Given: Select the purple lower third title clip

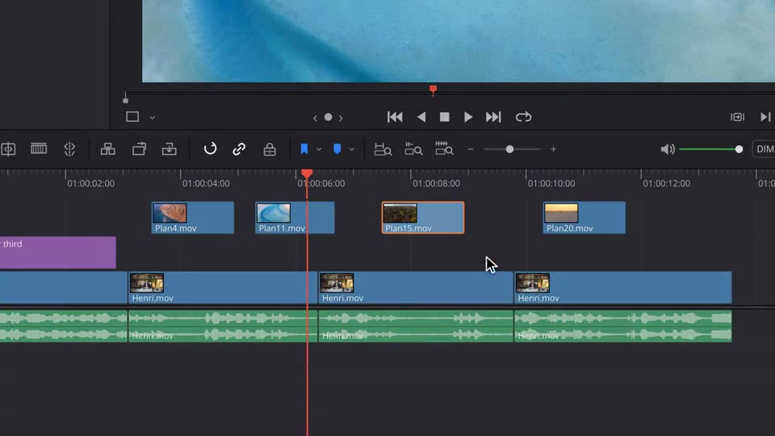Looking at the screenshot, I should (58, 253).
